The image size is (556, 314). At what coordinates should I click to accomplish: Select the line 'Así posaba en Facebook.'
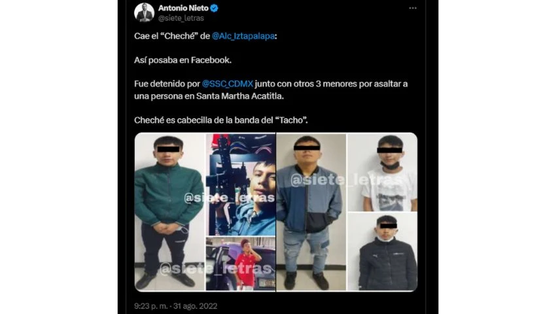click(x=182, y=60)
